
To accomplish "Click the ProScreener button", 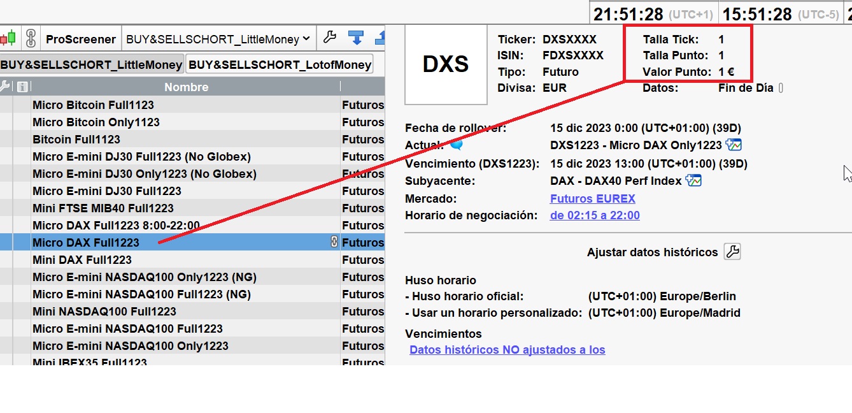I will coord(80,39).
